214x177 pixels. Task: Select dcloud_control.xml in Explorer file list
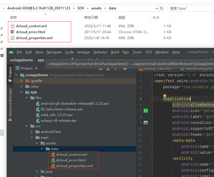(x=31, y=26)
